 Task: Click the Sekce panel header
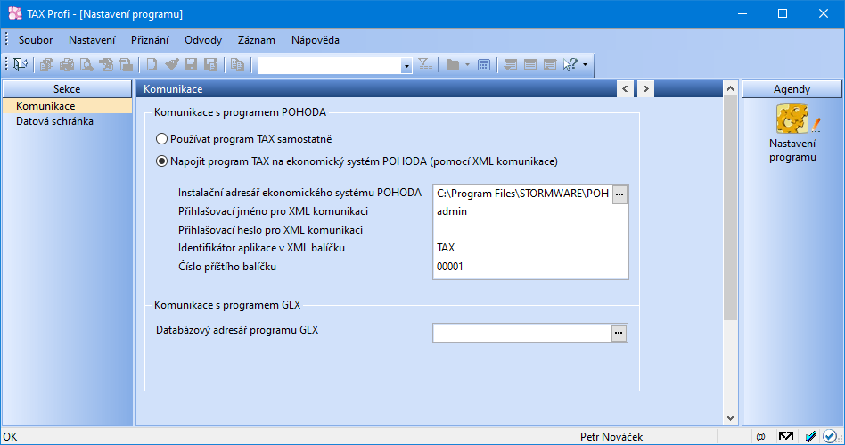click(67, 89)
